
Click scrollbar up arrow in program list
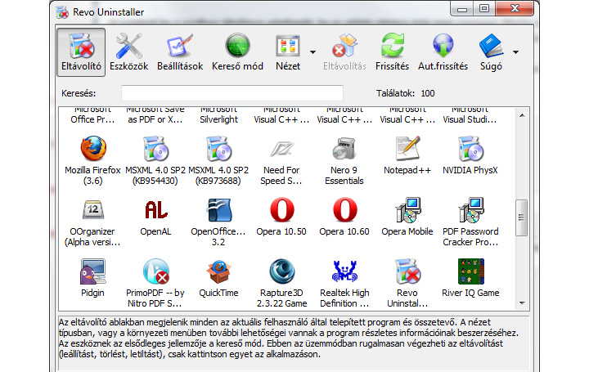[x=521, y=111]
